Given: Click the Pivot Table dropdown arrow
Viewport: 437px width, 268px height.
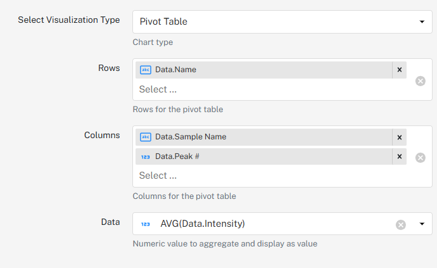Looking at the screenshot, I should click(422, 22).
